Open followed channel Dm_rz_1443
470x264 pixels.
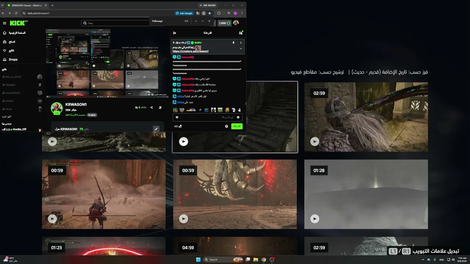pos(22,77)
